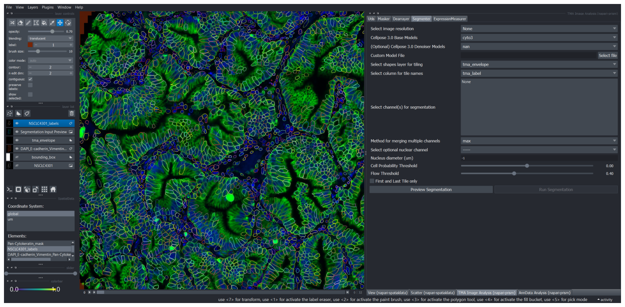Select the pan/zoom move tool
The height and width of the screenshot is (307, 625).
click(60, 23)
